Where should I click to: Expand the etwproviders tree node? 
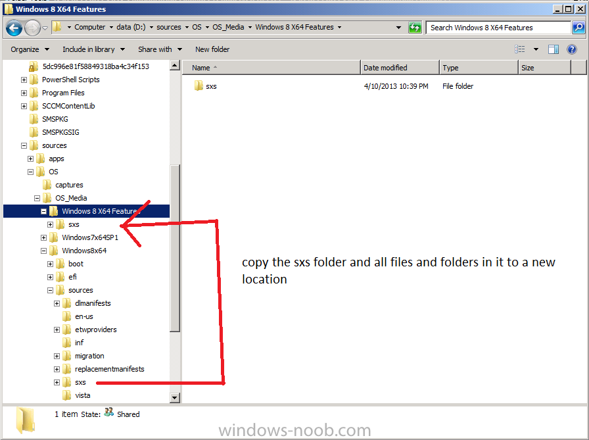[57, 330]
